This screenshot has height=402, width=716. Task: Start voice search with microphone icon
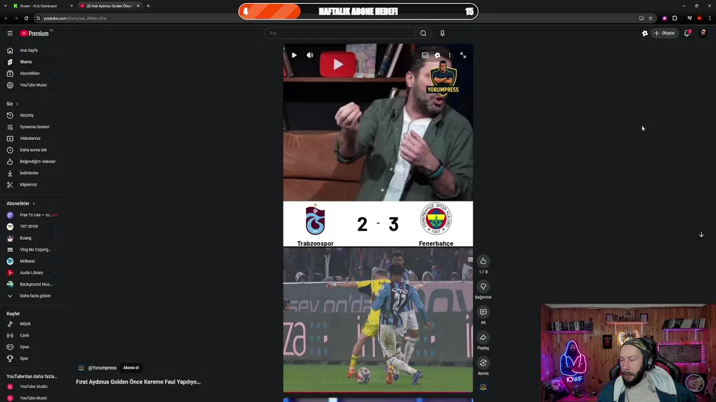click(442, 33)
